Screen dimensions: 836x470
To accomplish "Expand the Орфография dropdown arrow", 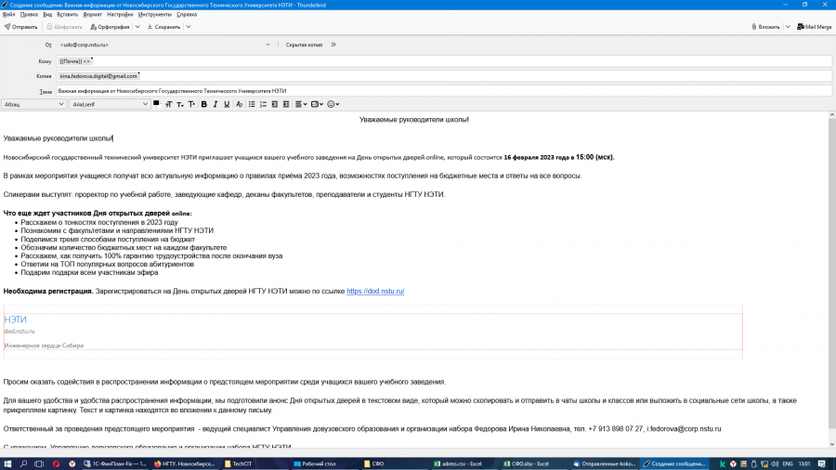I will [137, 27].
